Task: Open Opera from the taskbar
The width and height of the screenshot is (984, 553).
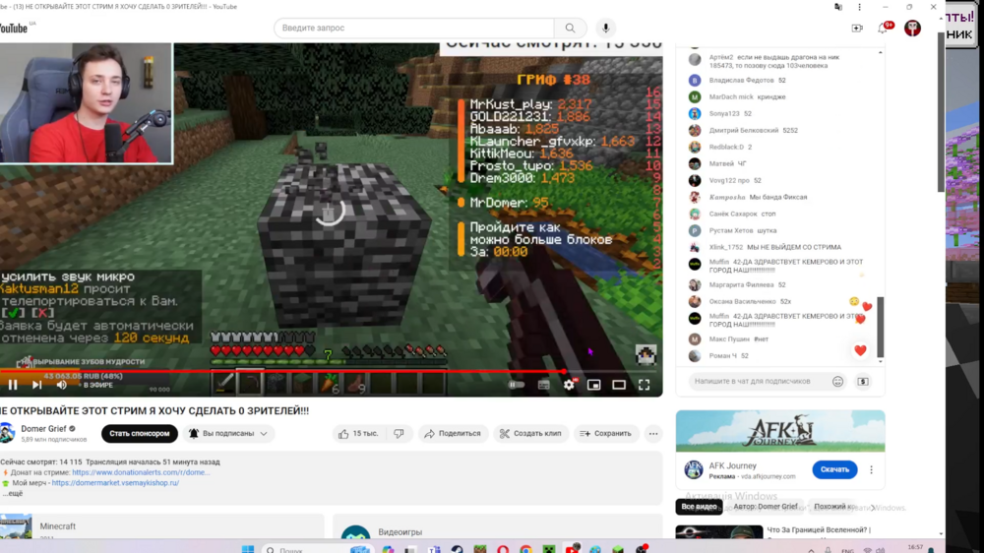Action: 503,550
